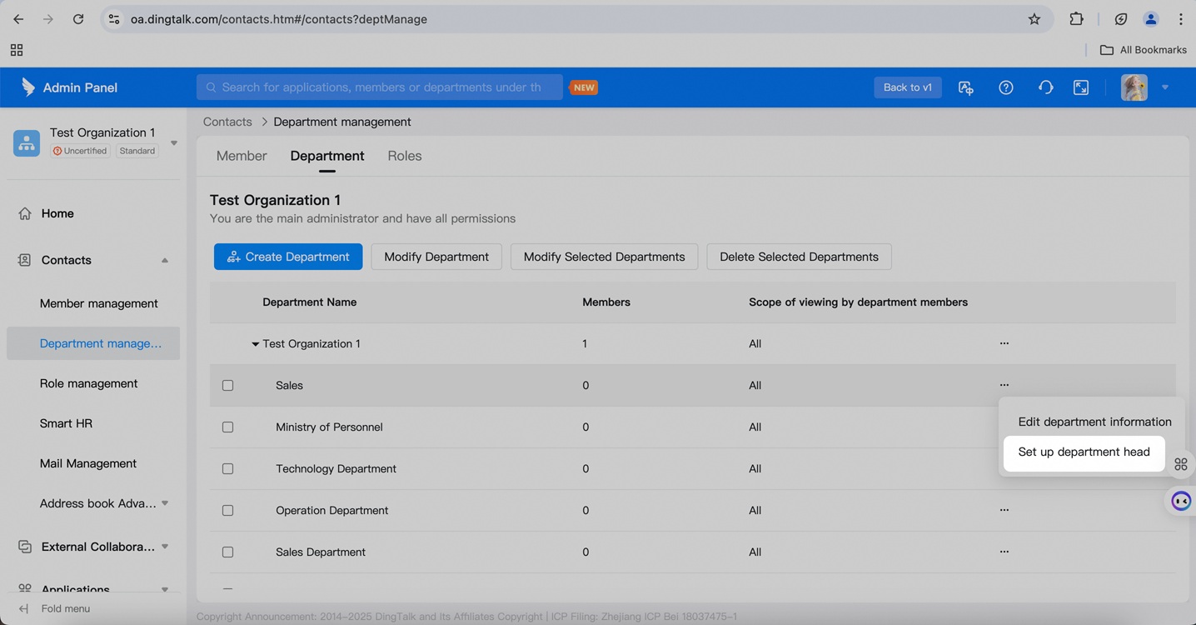Check the Sales department checkbox
1196x625 pixels.
point(227,385)
